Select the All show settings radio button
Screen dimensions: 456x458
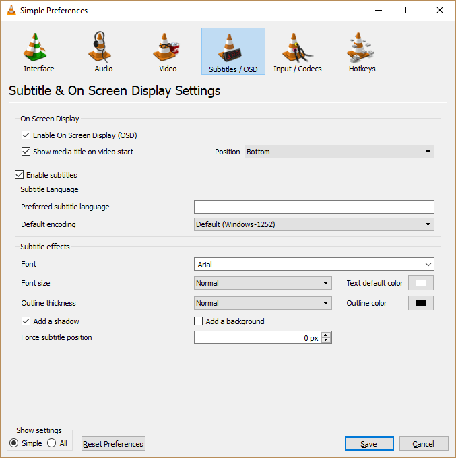(52, 443)
